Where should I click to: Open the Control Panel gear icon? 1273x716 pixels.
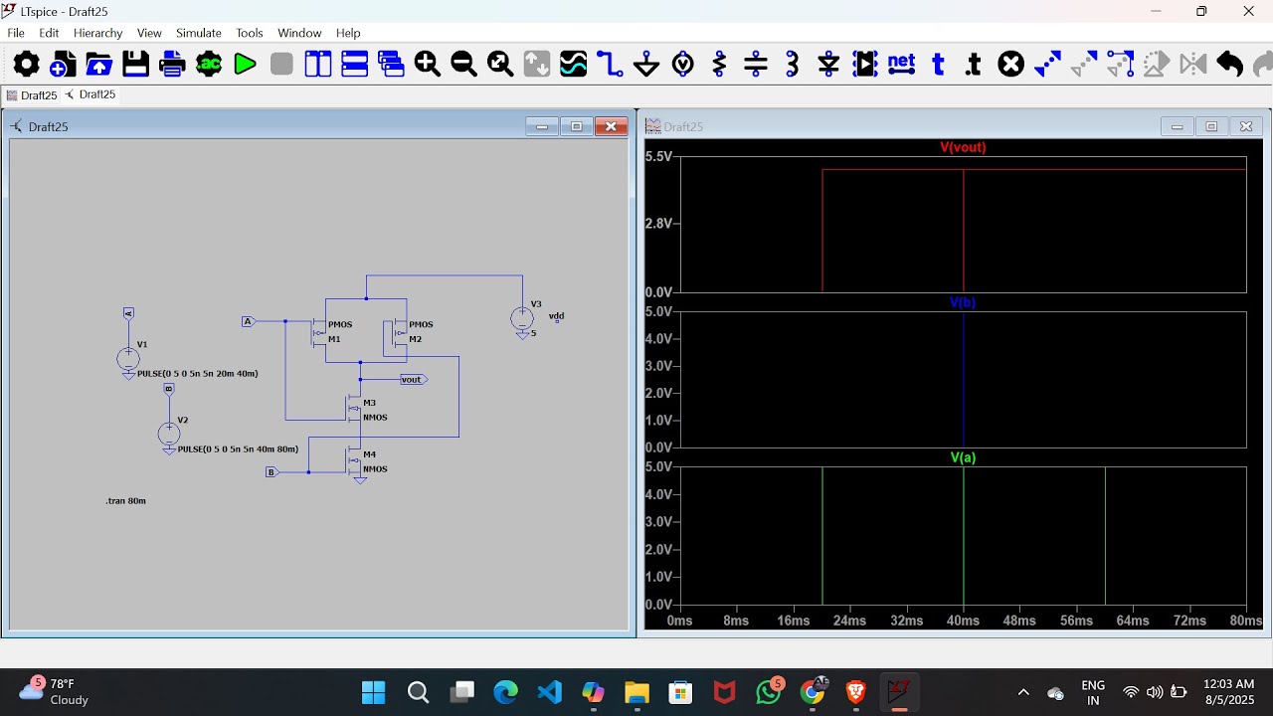coord(26,65)
